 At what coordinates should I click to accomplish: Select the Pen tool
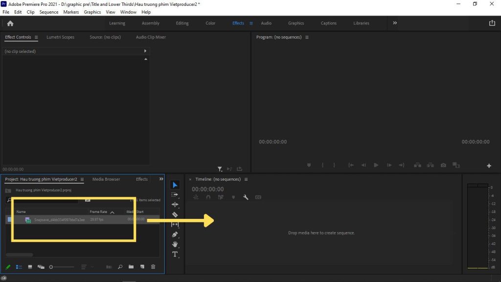click(175, 234)
